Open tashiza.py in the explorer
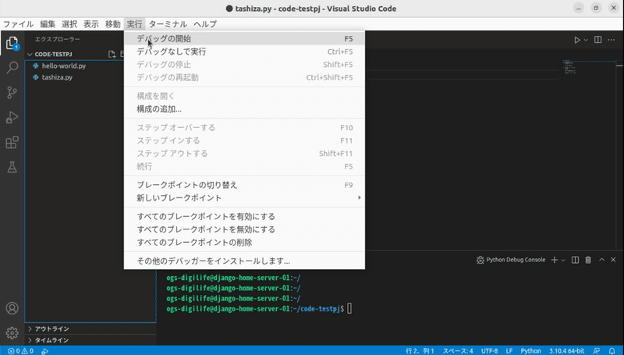This screenshot has width=624, height=355. 57,77
